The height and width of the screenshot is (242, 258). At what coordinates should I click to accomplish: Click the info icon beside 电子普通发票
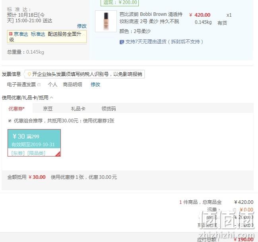[x=39, y=85]
